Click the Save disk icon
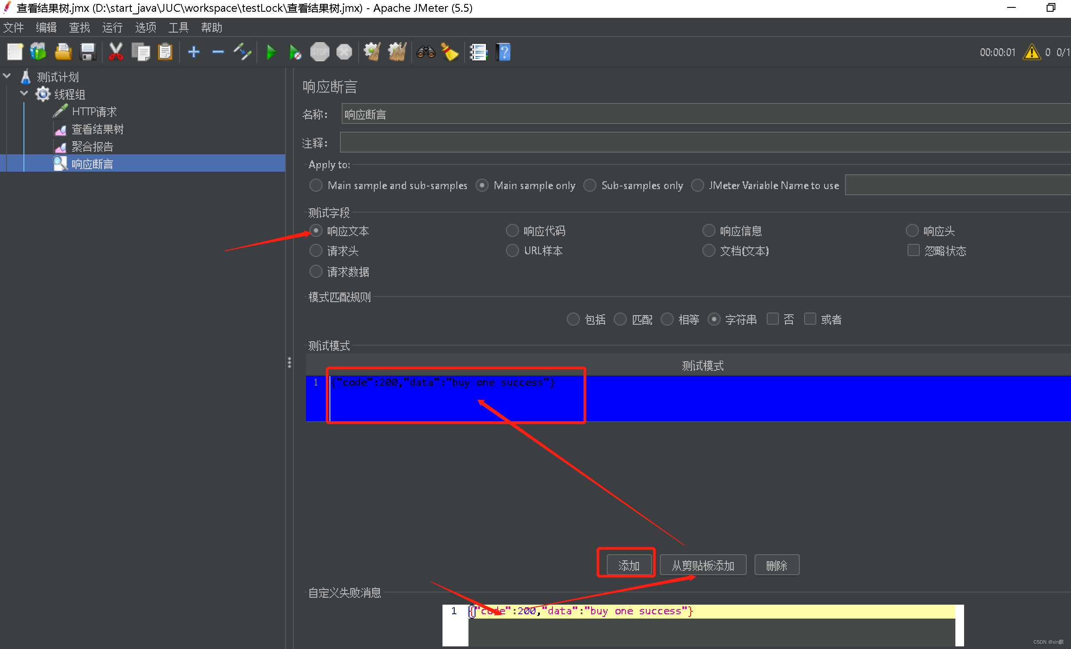This screenshot has height=649, width=1071. (x=88, y=52)
